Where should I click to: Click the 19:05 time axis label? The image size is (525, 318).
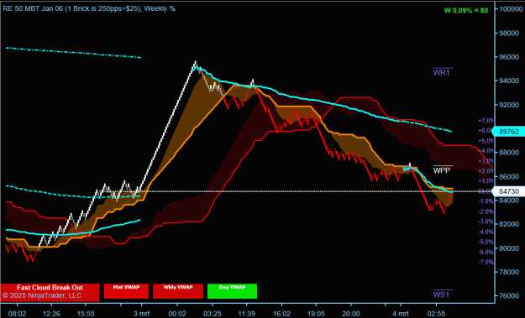tap(316, 314)
